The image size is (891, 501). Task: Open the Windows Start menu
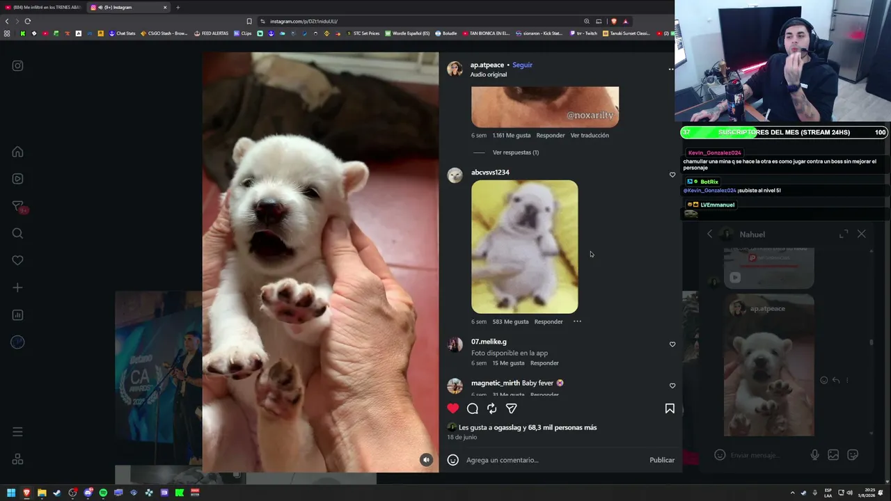pyautogui.click(x=11, y=493)
